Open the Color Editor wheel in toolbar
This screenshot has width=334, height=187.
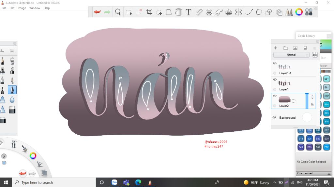[x=299, y=12]
